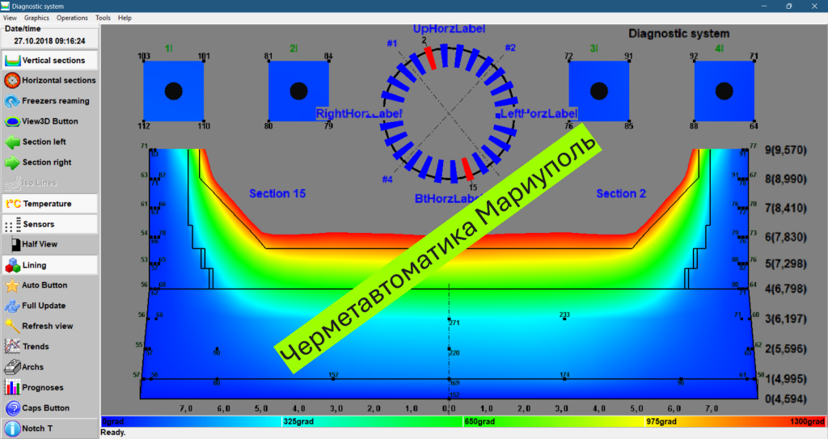Click the Refresh view wand icon
This screenshot has width=828, height=439.
coord(12,327)
